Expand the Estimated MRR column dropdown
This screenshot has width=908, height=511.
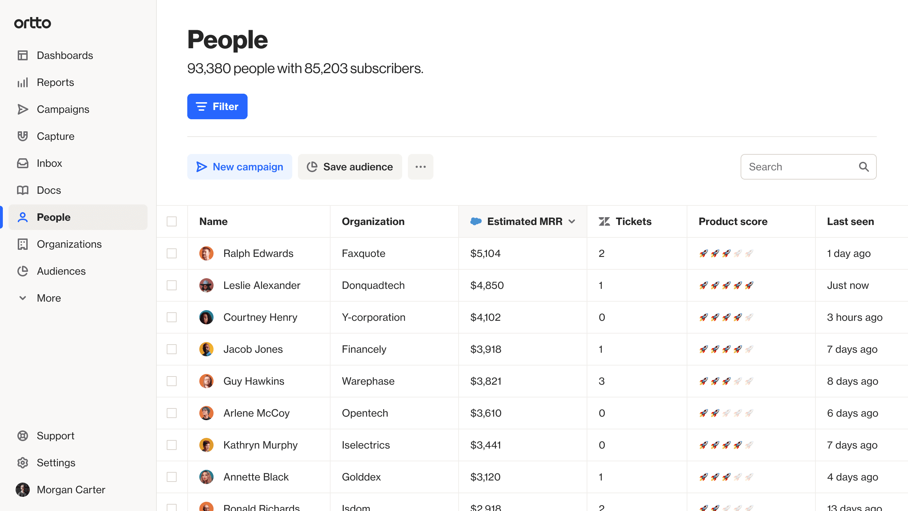pos(572,221)
